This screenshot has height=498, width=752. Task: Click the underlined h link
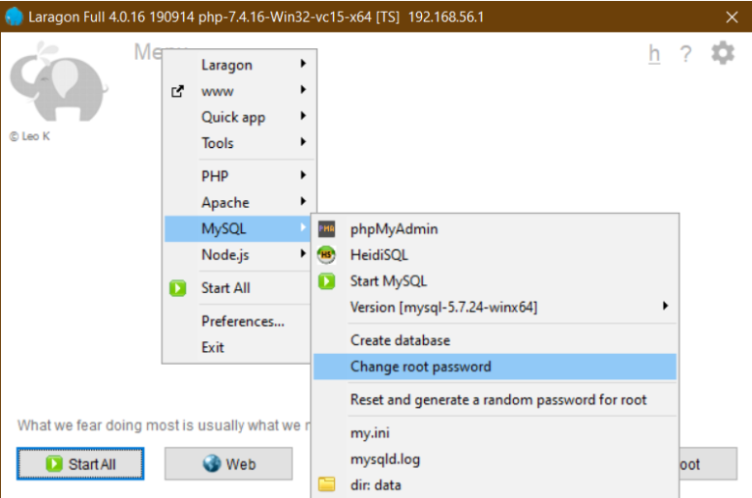(654, 54)
